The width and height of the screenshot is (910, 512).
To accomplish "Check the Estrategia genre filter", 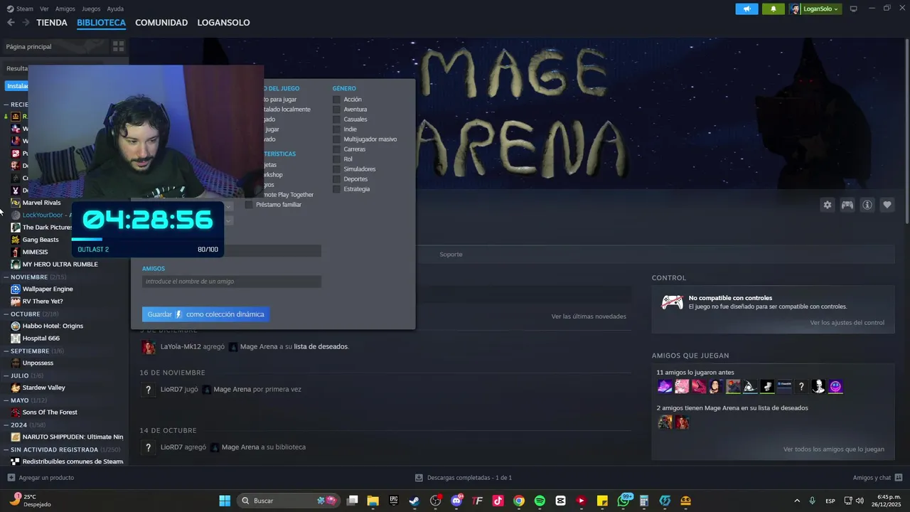I will [336, 189].
